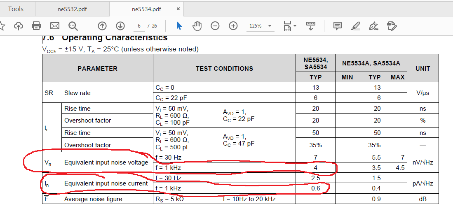The width and height of the screenshot is (453, 218).
Task: Open the page fit options tool
Action: click(x=287, y=26)
